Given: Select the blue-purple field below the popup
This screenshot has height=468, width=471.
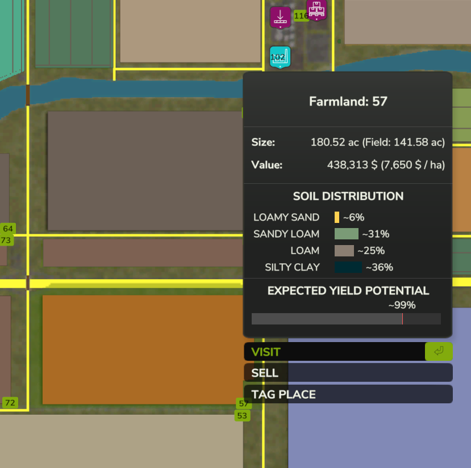Looking at the screenshot, I should [380, 436].
